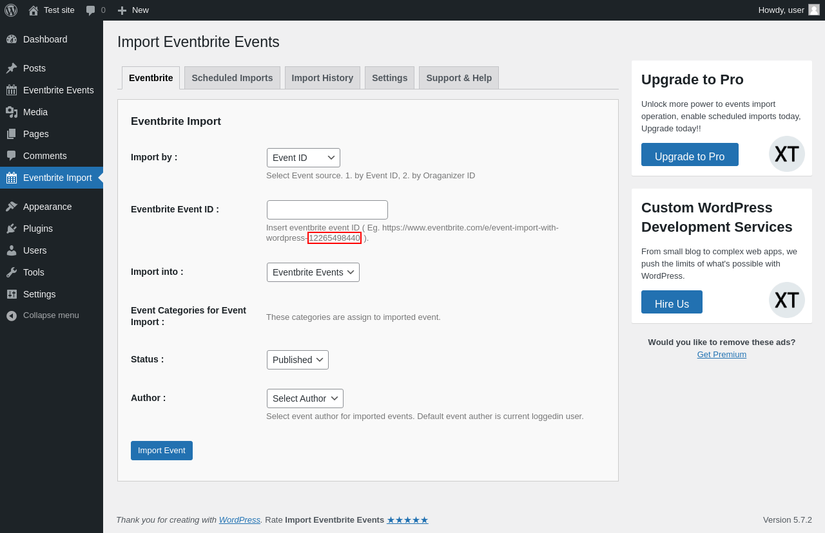Click the Hire Us button
The width and height of the screenshot is (825, 533).
(672, 302)
